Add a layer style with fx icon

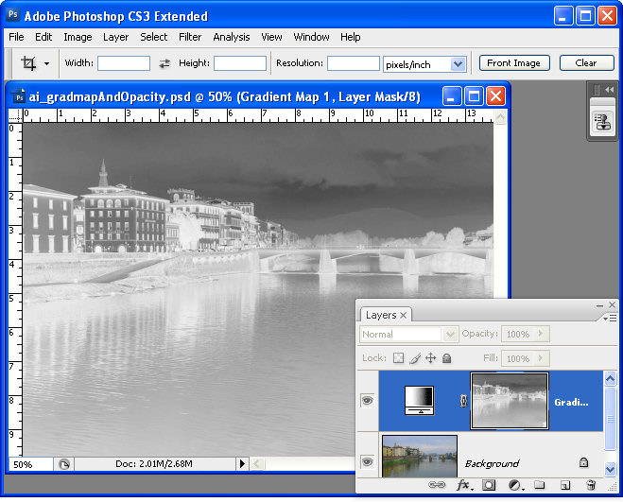[x=464, y=485]
